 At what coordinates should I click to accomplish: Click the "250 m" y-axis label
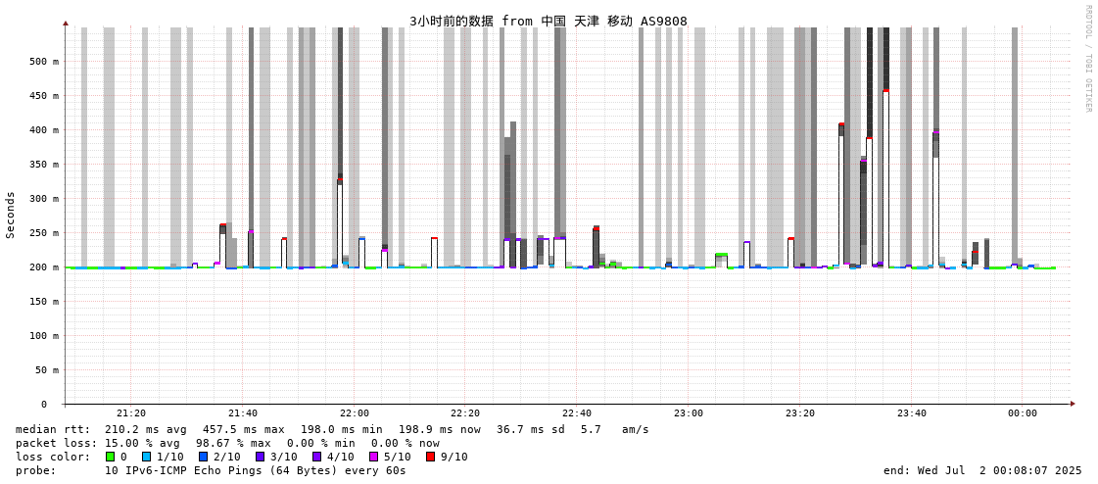tap(43, 233)
